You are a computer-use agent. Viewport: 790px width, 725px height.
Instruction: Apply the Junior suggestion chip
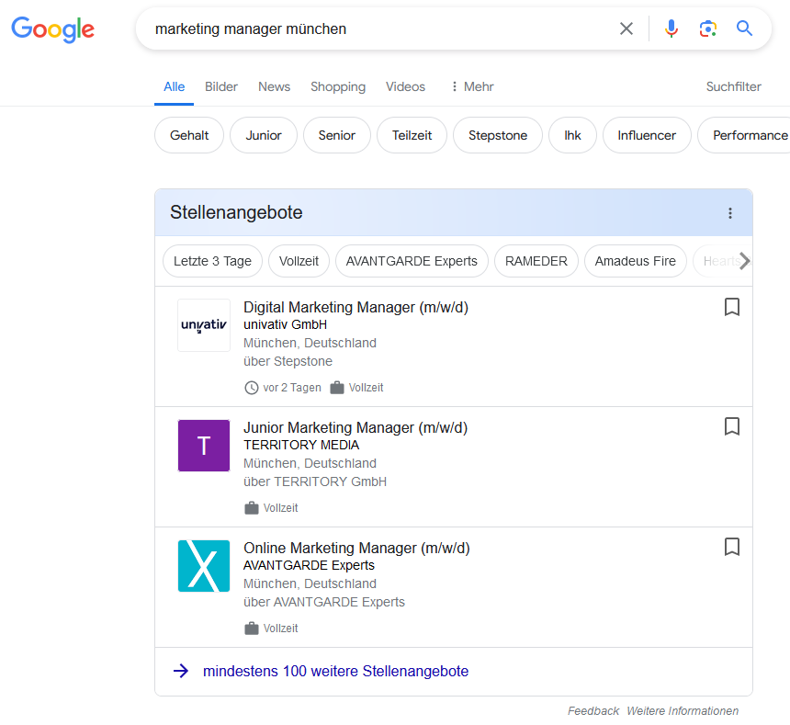pos(264,135)
